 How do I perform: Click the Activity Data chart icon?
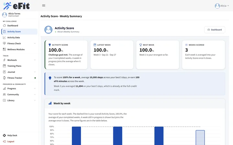pyautogui.click(x=4, y=37)
